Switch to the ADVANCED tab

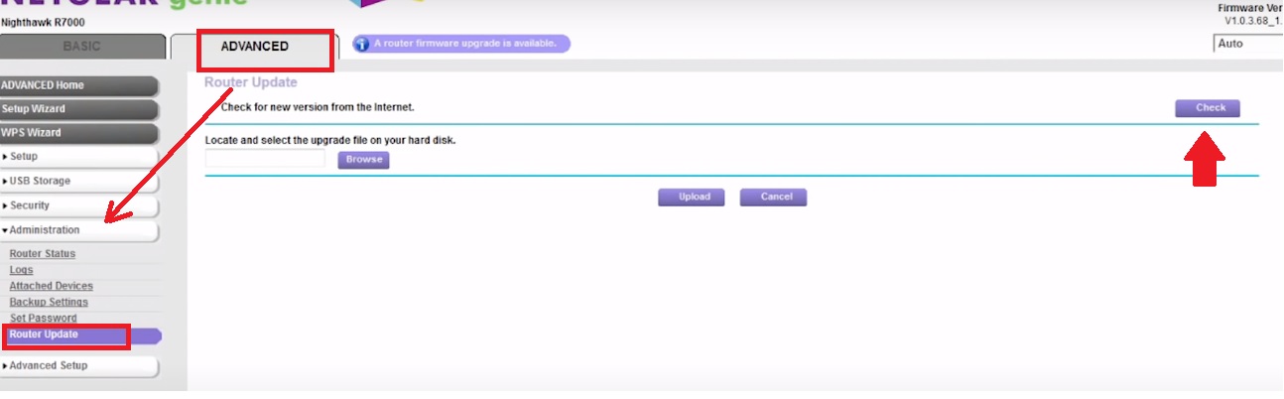[255, 47]
